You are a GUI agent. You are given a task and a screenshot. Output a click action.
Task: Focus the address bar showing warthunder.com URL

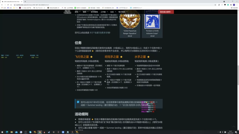[x=114, y=5]
